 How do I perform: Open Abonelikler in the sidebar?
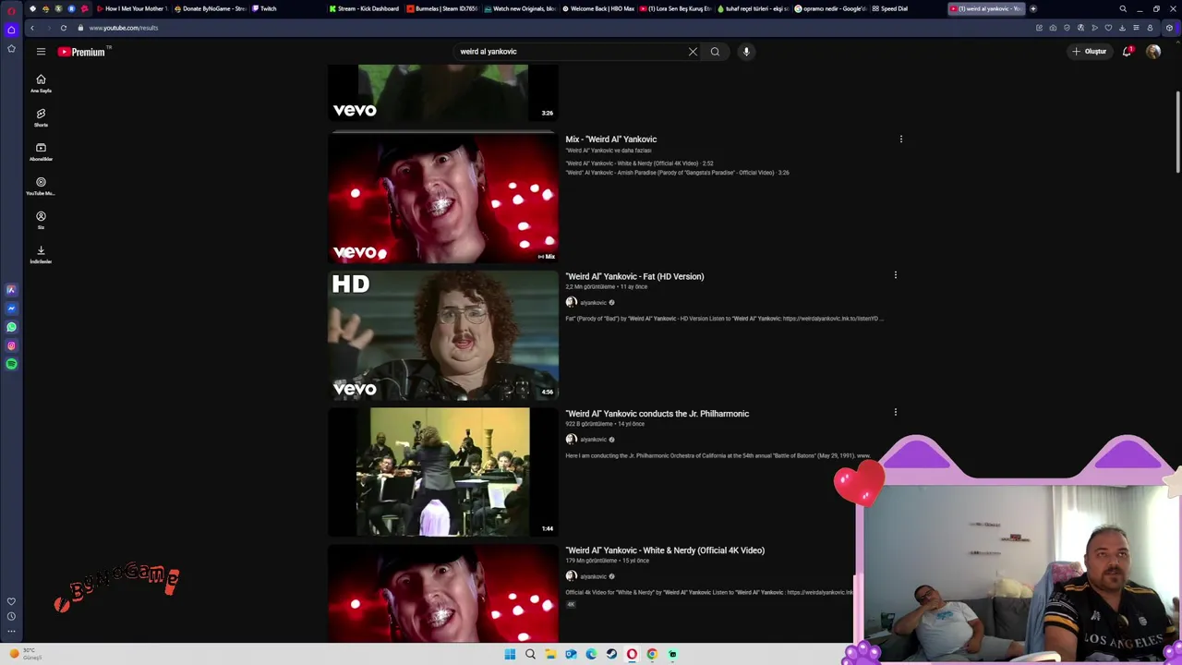pyautogui.click(x=41, y=151)
